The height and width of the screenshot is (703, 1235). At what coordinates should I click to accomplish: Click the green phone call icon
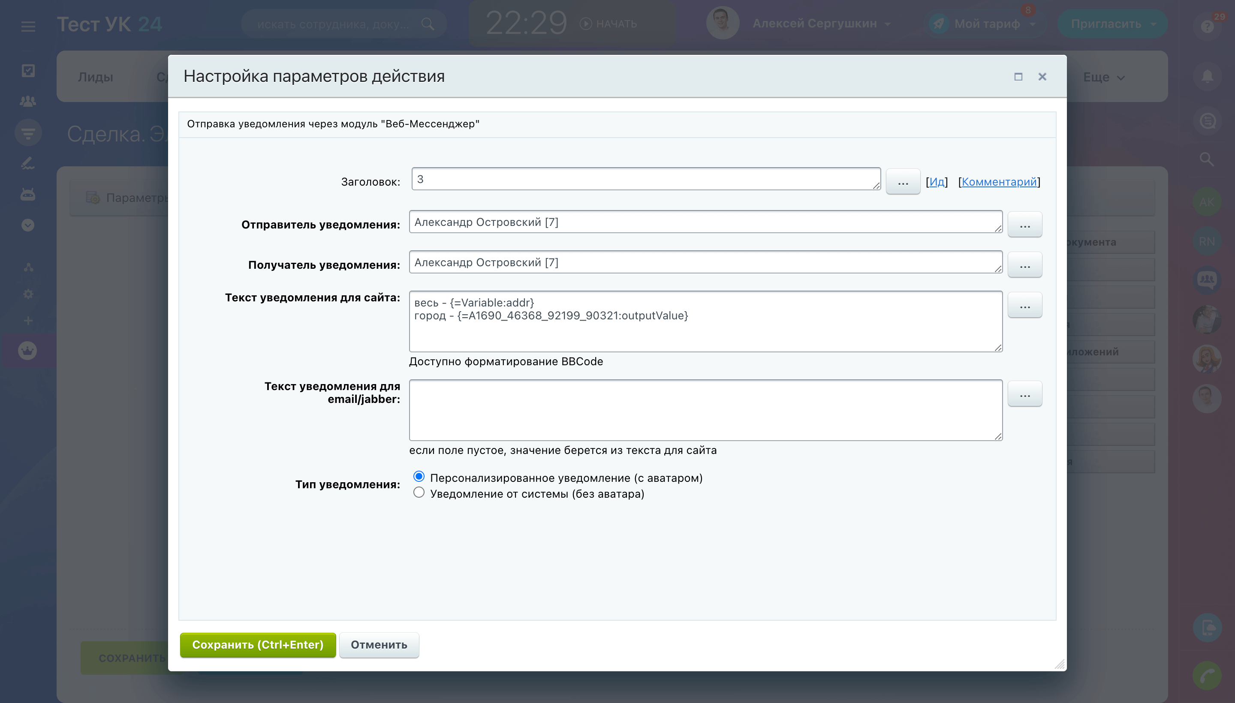1207,676
